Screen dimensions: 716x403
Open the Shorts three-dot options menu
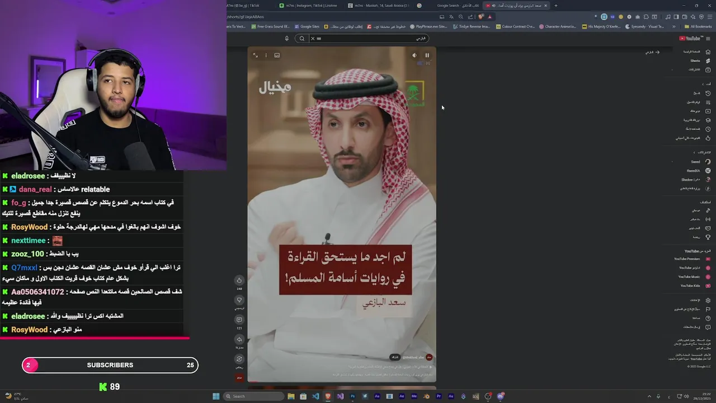[x=266, y=55]
